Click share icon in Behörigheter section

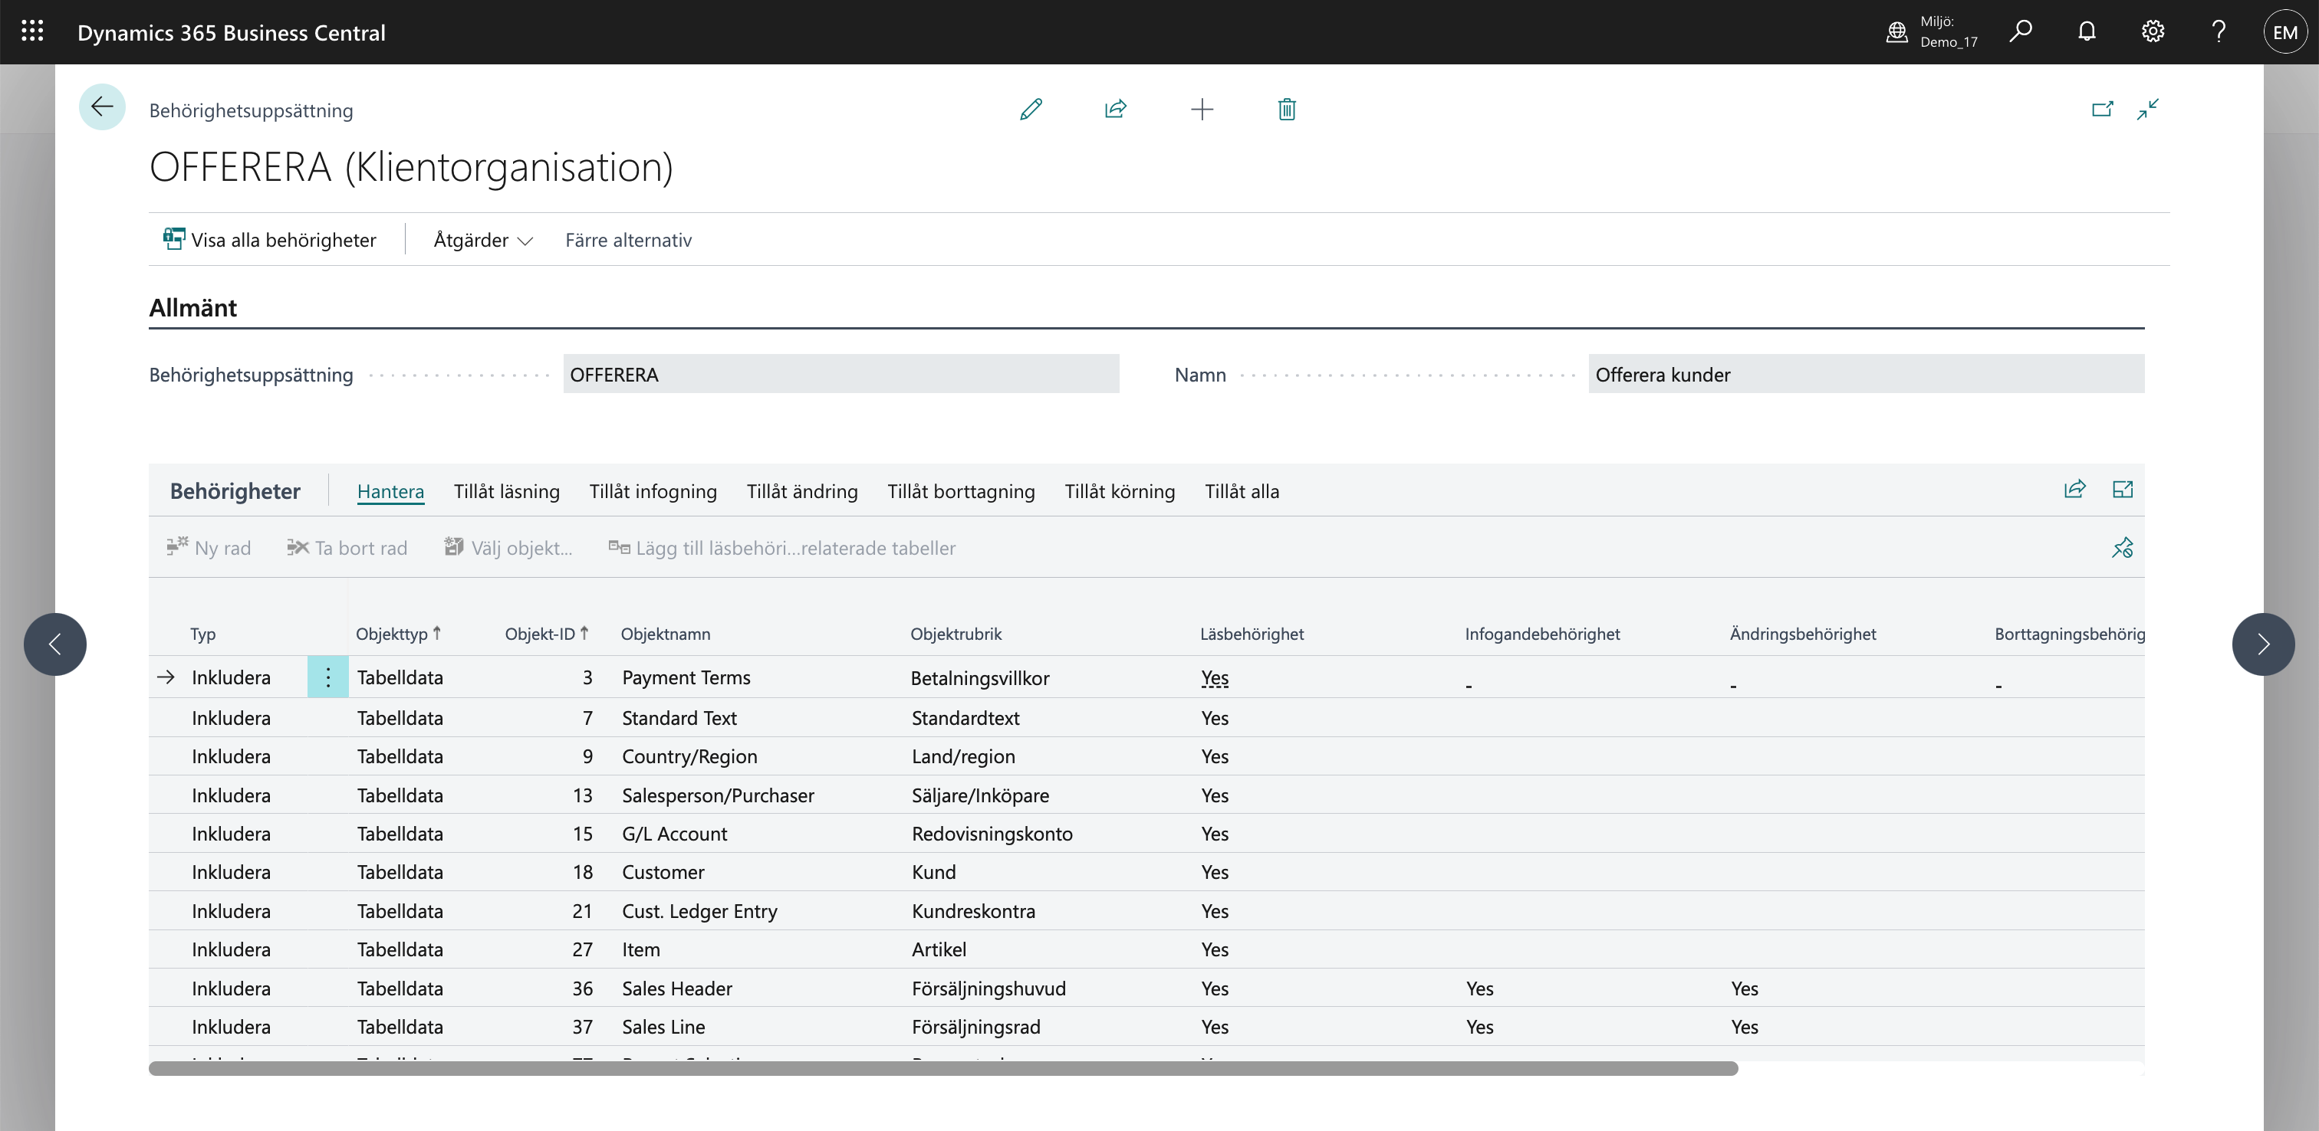point(2074,490)
